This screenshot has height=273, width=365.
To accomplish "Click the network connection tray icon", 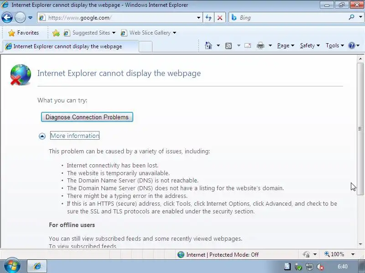I will coord(309,267).
